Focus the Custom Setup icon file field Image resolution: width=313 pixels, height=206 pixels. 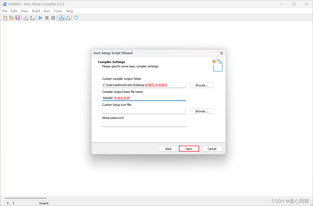tap(144, 111)
